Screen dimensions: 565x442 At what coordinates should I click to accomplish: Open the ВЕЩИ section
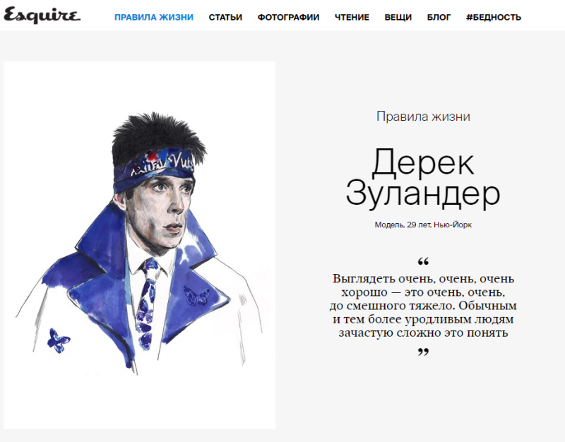coord(398,17)
